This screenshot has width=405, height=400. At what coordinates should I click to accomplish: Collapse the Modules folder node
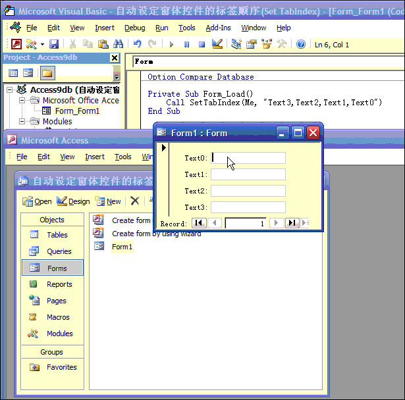[22, 121]
